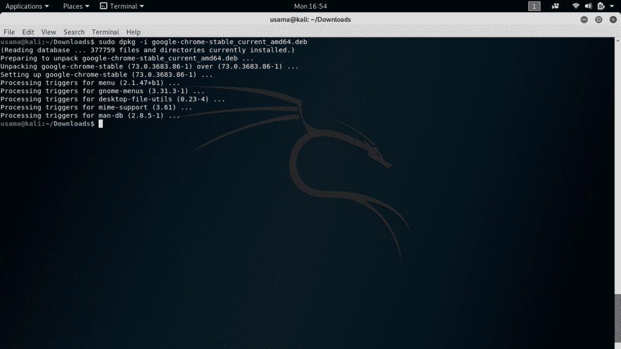Open workspace indicator 1
Image resolution: width=621 pixels, height=349 pixels.
[x=534, y=7]
